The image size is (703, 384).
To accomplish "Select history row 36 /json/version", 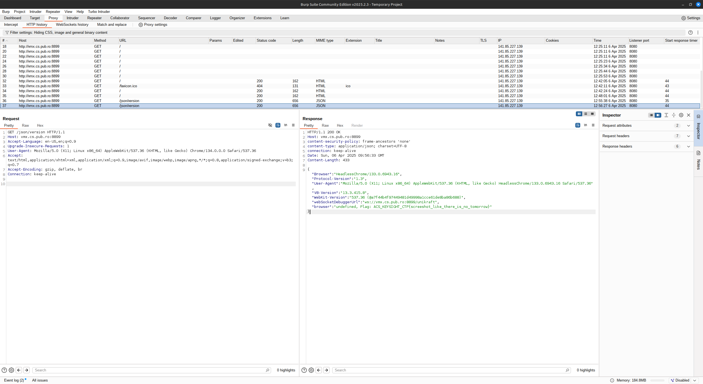I will (x=350, y=101).
